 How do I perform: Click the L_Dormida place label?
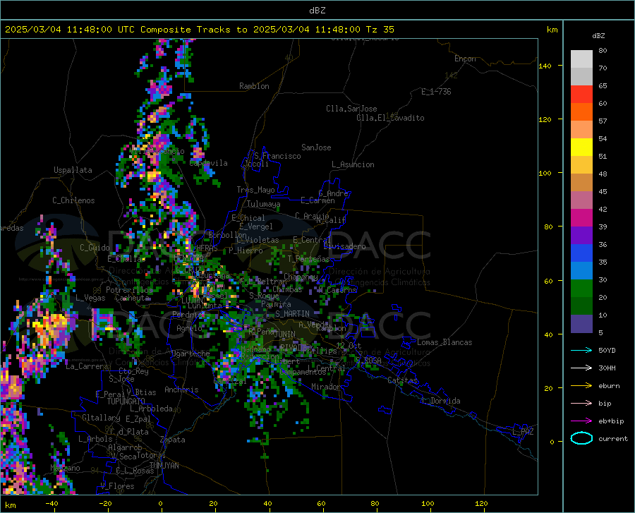point(440,401)
